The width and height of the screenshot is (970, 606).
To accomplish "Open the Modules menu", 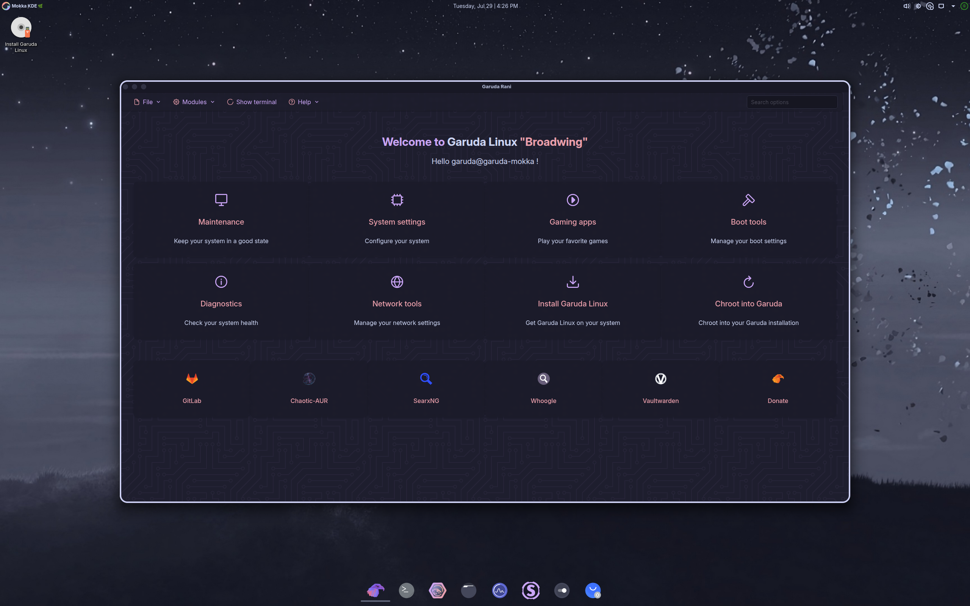I will [194, 102].
